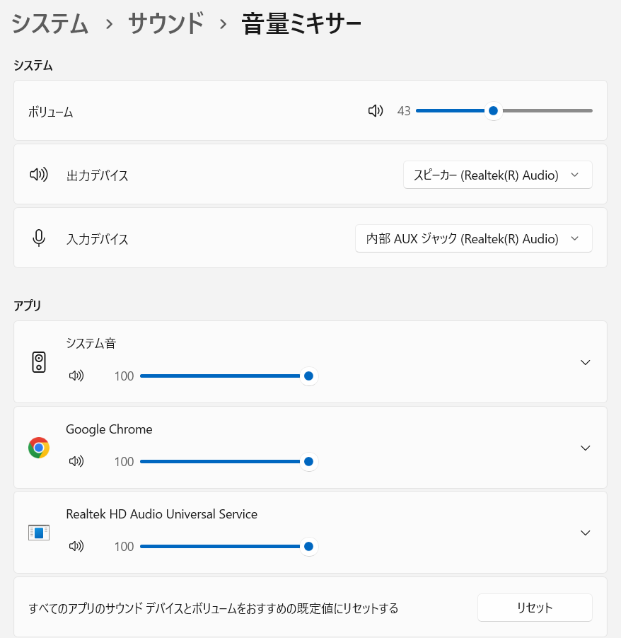
Task: Click the 入力デバイス microphone icon
Action: pyautogui.click(x=38, y=238)
